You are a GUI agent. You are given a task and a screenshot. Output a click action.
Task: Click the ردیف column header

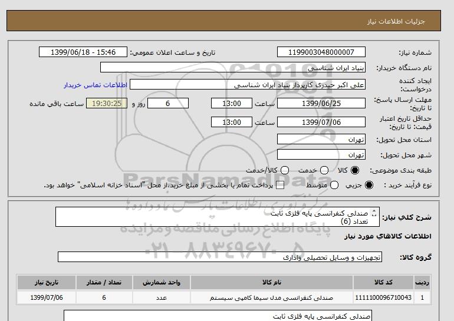(x=422, y=282)
